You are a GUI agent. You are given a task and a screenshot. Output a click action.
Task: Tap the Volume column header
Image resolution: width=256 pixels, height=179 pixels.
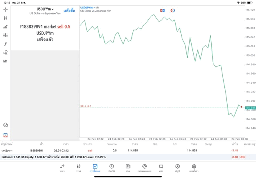pos(112,144)
